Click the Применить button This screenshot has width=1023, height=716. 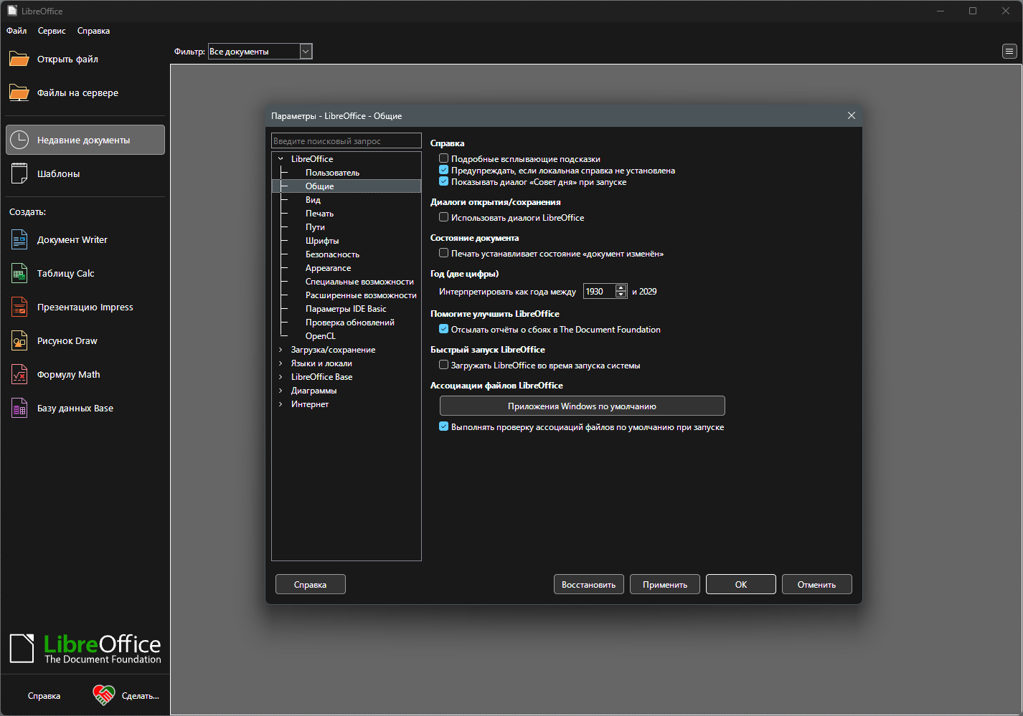[x=665, y=584]
